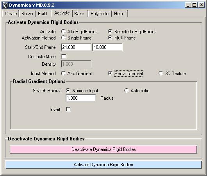Viewport: 207px width, 176px height.
Task: Switch to the Create tab
Action: tap(11, 14)
